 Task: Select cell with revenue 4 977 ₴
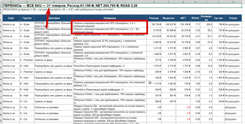click(x=168, y=54)
